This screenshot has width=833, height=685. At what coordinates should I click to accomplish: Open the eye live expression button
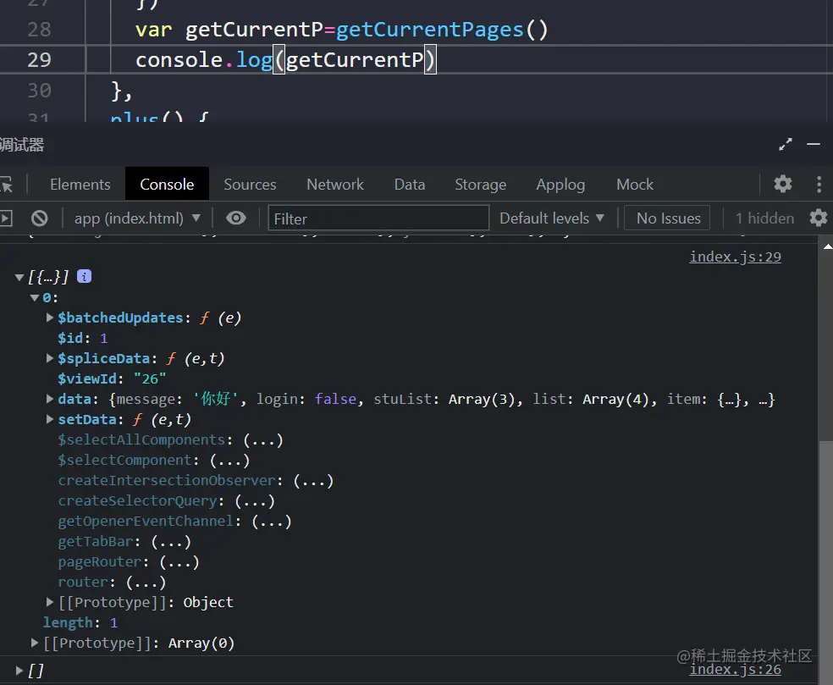pyautogui.click(x=236, y=218)
